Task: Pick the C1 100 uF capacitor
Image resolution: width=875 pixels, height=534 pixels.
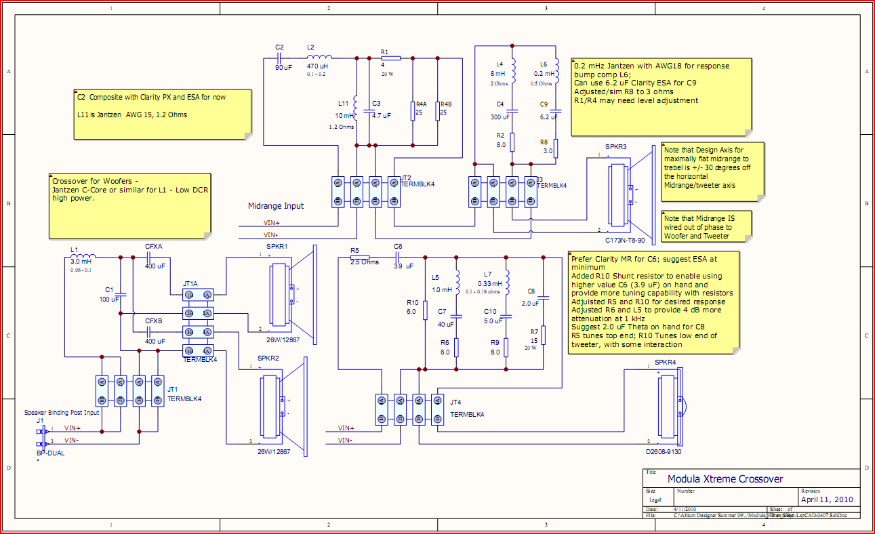Action: point(121,295)
